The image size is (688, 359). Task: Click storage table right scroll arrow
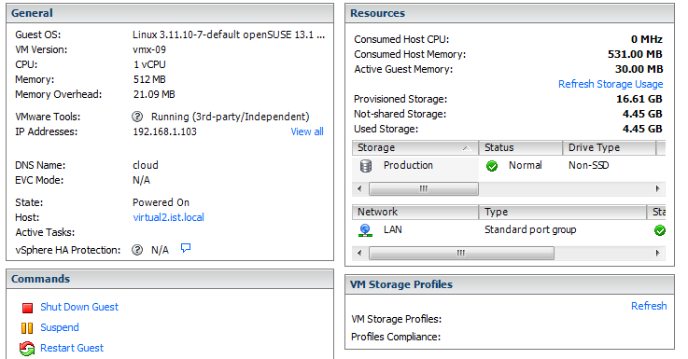point(658,189)
